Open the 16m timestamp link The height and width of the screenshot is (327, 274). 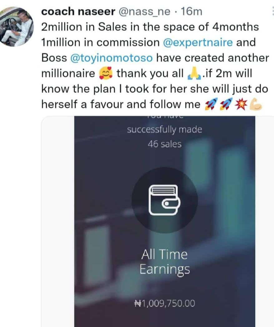coord(192,12)
